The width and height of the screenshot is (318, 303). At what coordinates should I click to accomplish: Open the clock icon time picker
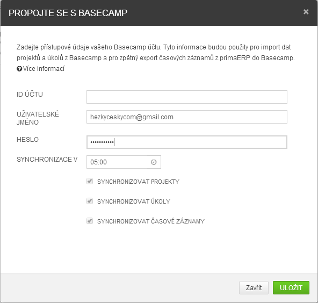(154, 162)
